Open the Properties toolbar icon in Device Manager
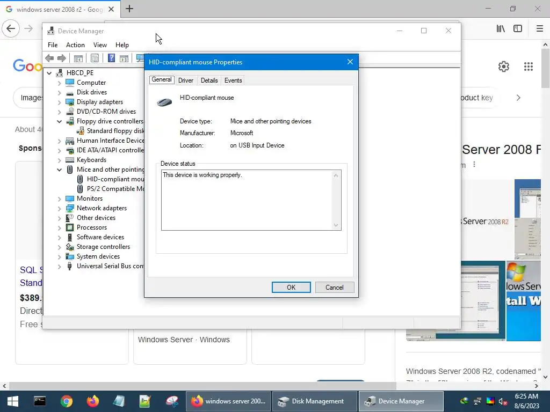The width and height of the screenshot is (550, 412). 95,58
